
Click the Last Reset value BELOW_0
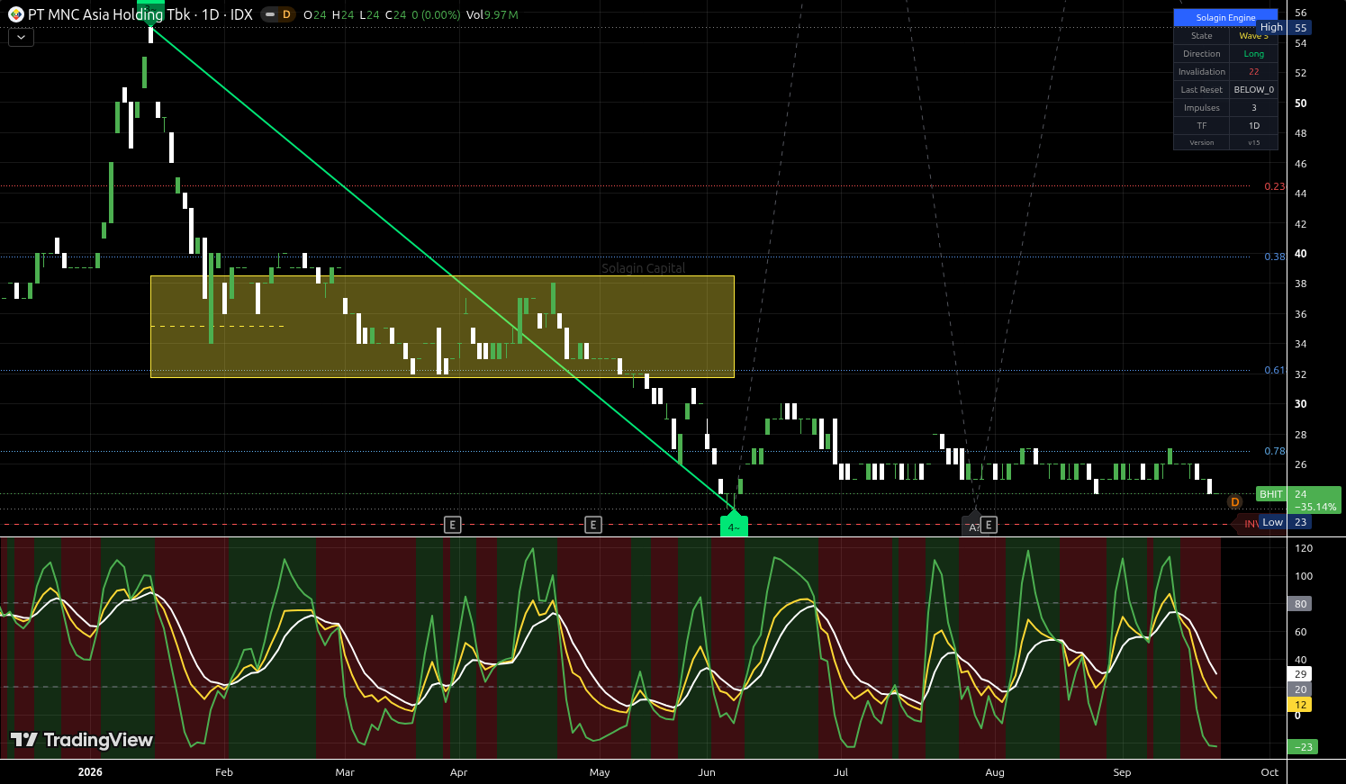1253,90
